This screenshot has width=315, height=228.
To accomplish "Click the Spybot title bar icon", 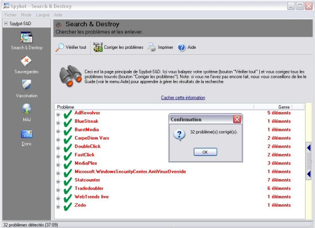I will [6, 6].
